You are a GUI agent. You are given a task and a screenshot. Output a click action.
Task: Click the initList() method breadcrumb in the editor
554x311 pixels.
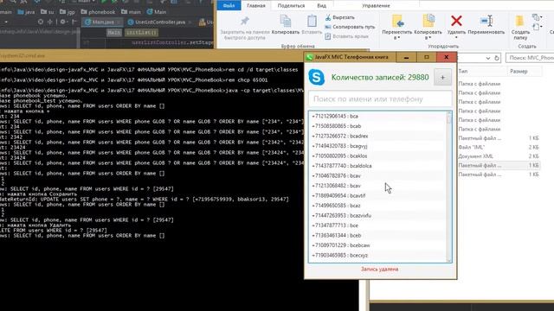tap(141, 33)
